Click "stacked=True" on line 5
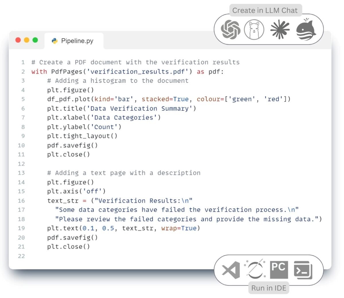This screenshot has height=298, width=344. [165, 99]
